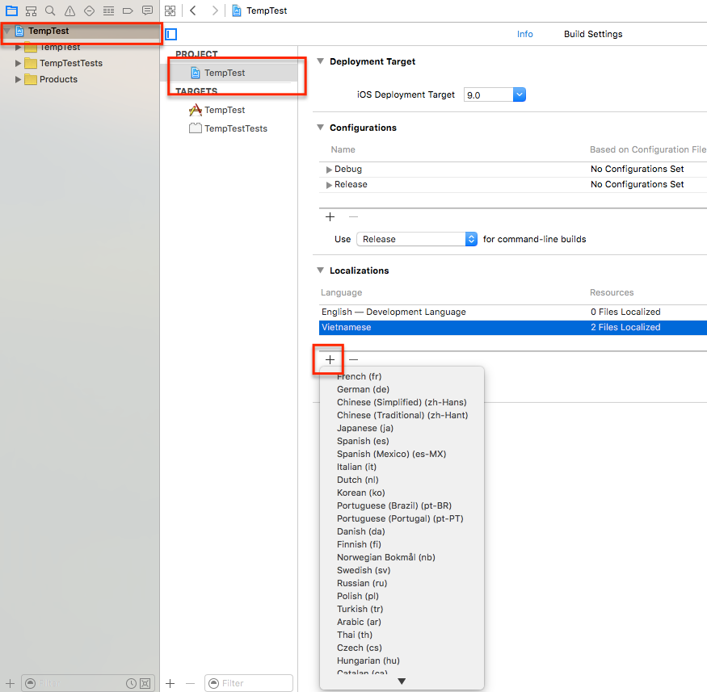Expand the TempTestTests folder
Viewport: 707px width, 692px height.
tap(18, 63)
